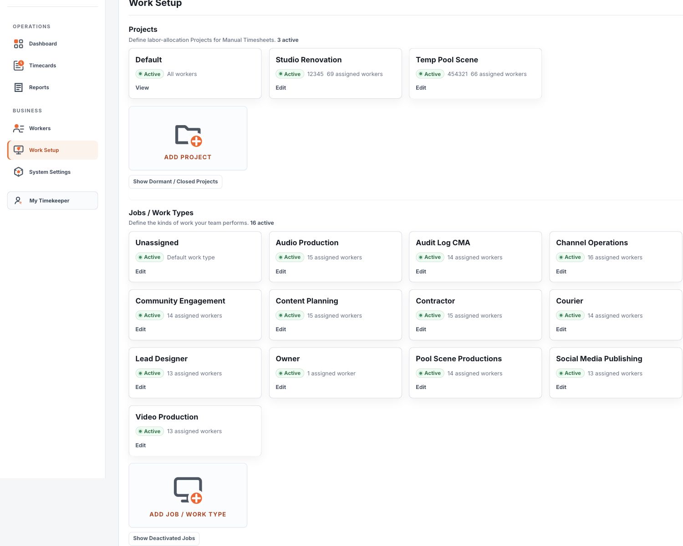Click the Lead Designer card title
683x546 pixels.
pos(162,359)
